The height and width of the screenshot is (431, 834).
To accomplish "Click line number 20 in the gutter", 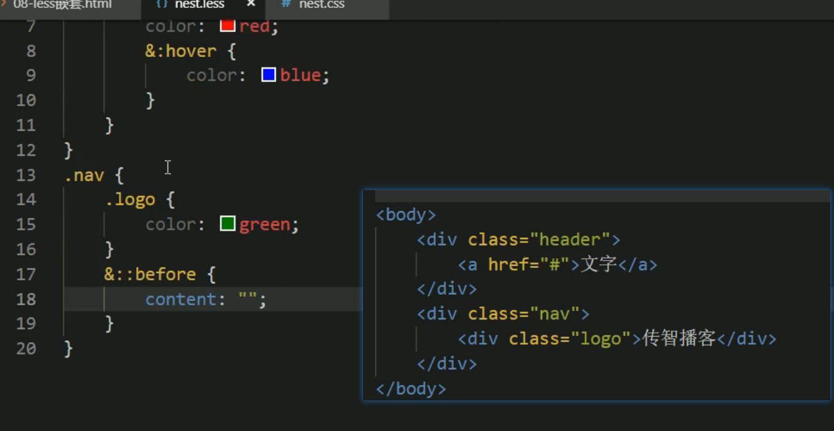I will click(x=26, y=348).
